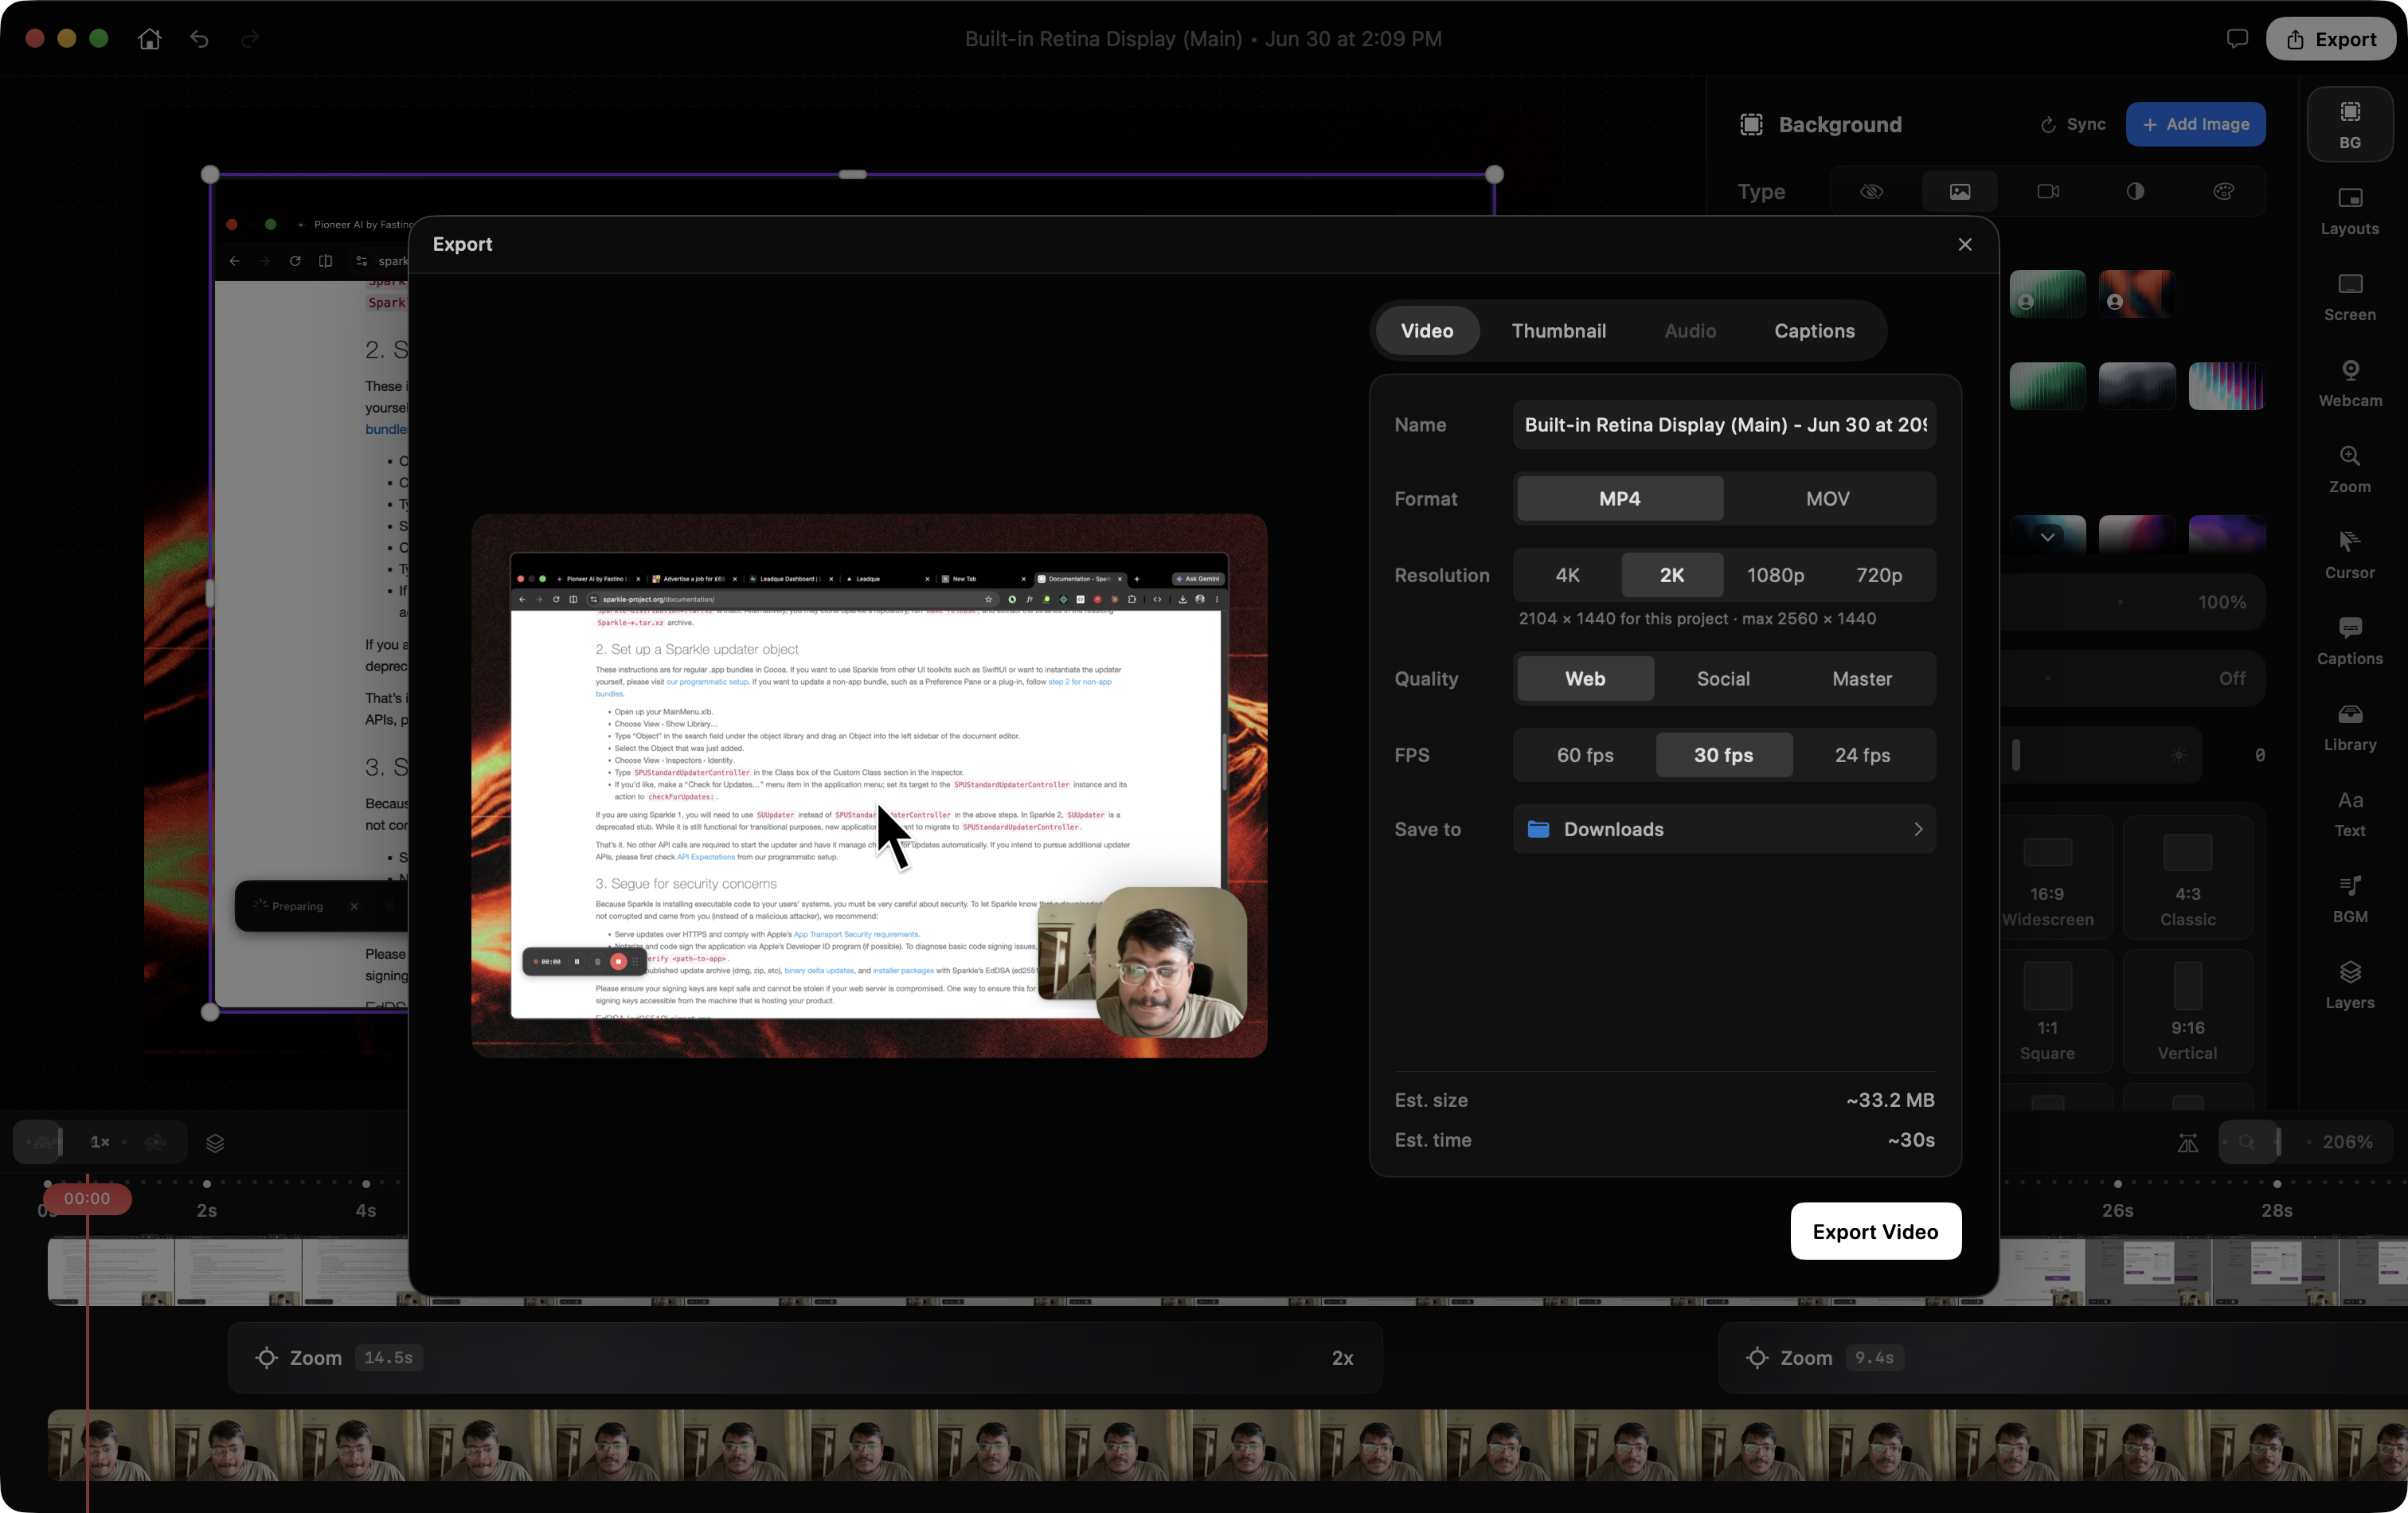Switch to the Thumbnail export tab
This screenshot has width=2408, height=1513.
tap(1558, 330)
